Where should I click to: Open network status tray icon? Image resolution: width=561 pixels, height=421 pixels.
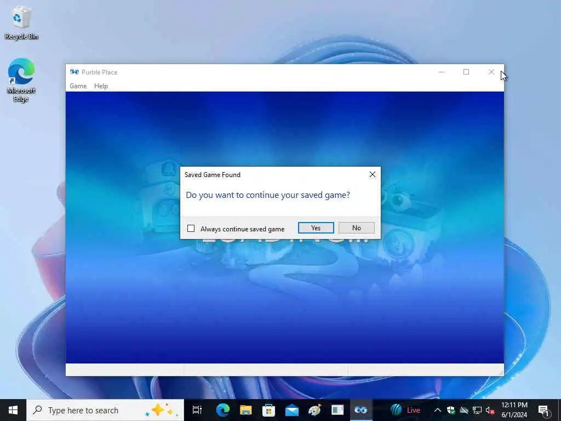click(477, 410)
